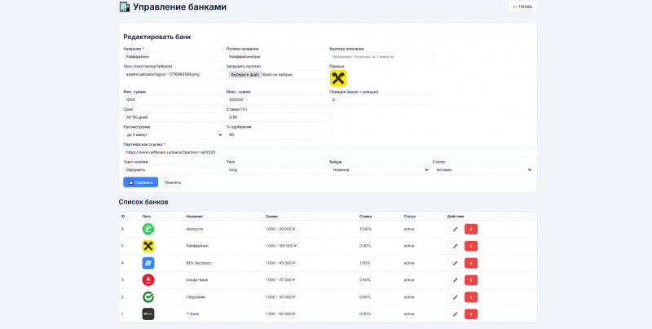Click the Альфа-Банк red logo

(148, 280)
